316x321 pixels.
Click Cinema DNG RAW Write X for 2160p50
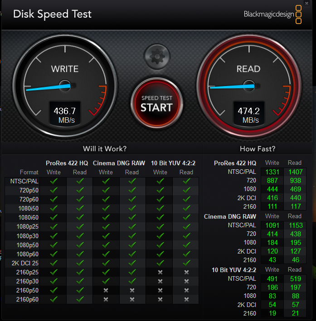click(106, 290)
